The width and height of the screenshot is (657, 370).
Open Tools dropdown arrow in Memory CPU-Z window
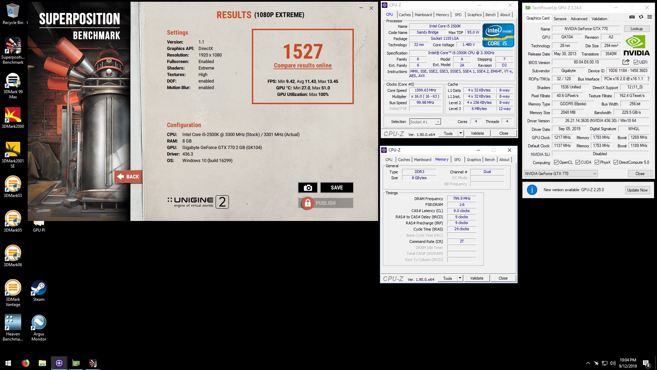coord(460,278)
